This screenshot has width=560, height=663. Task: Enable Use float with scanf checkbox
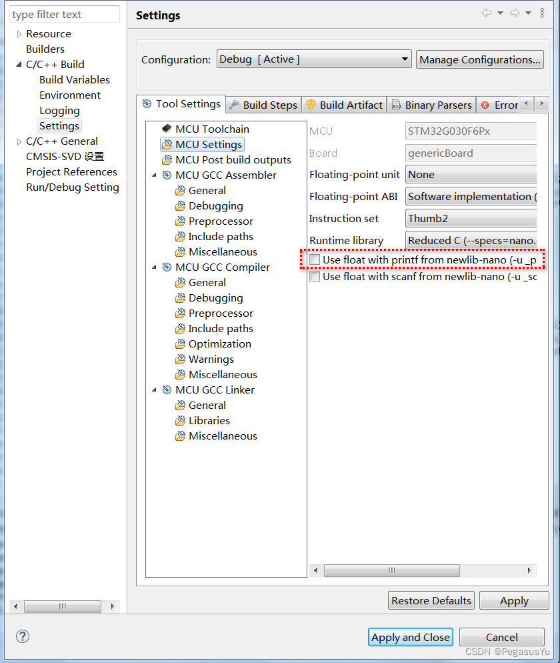(315, 276)
